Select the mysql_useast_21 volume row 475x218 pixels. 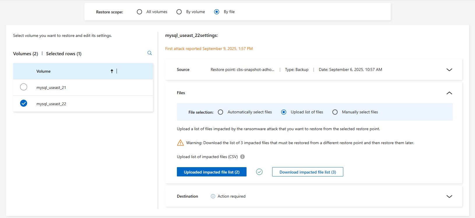pos(24,87)
